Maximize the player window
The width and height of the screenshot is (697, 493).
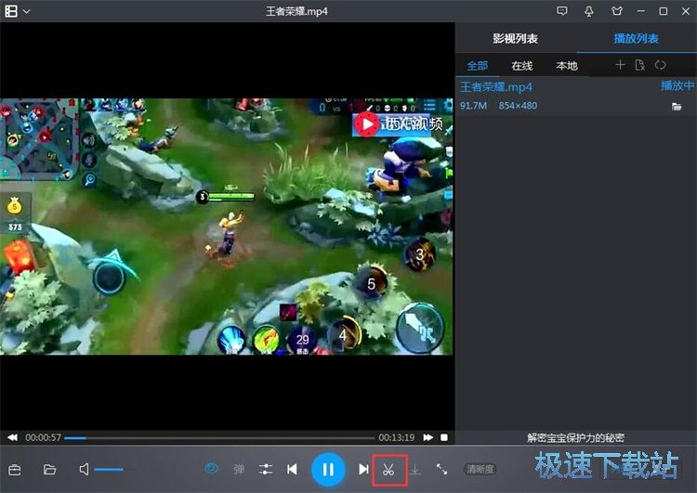pos(664,11)
